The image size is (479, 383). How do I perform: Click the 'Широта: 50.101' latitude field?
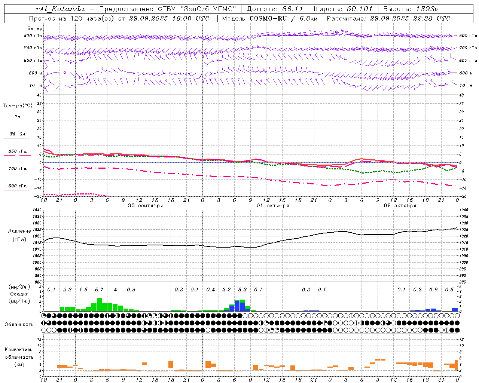(343, 9)
